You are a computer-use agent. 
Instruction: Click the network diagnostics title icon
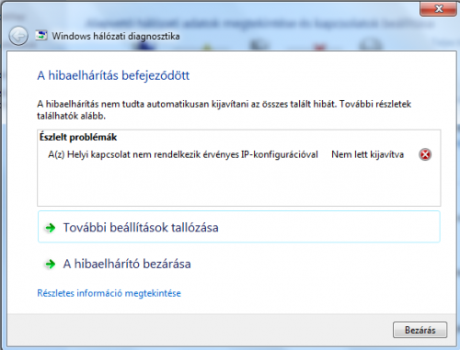(41, 36)
